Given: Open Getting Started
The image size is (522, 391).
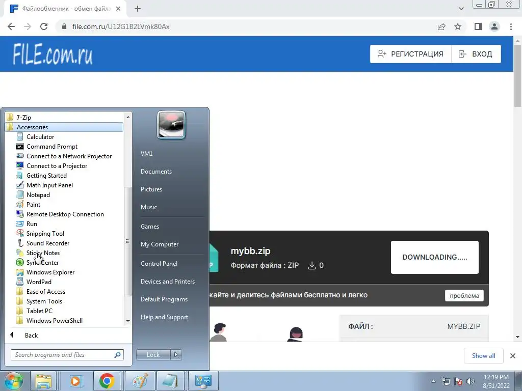Looking at the screenshot, I should (x=46, y=175).
